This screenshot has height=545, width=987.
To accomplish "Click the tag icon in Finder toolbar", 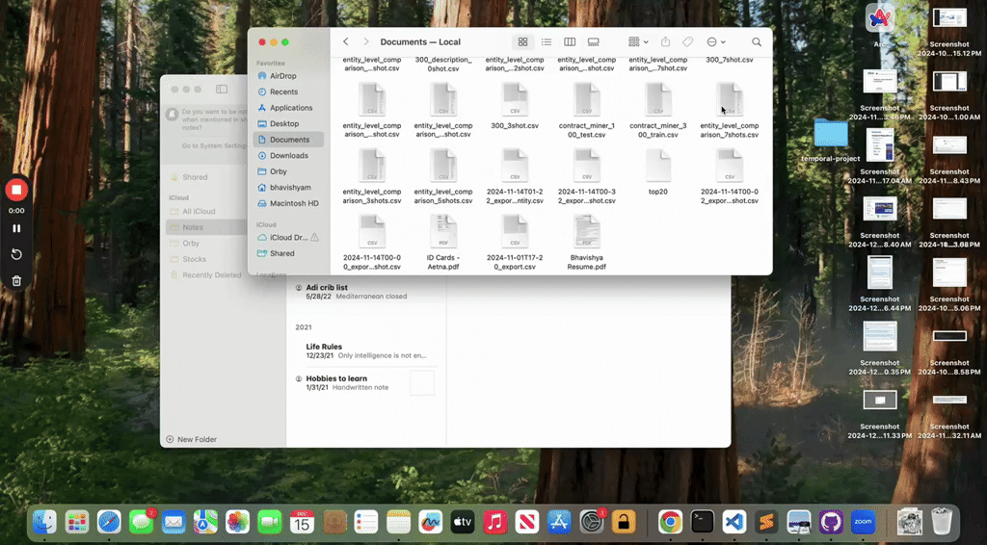I will (688, 42).
